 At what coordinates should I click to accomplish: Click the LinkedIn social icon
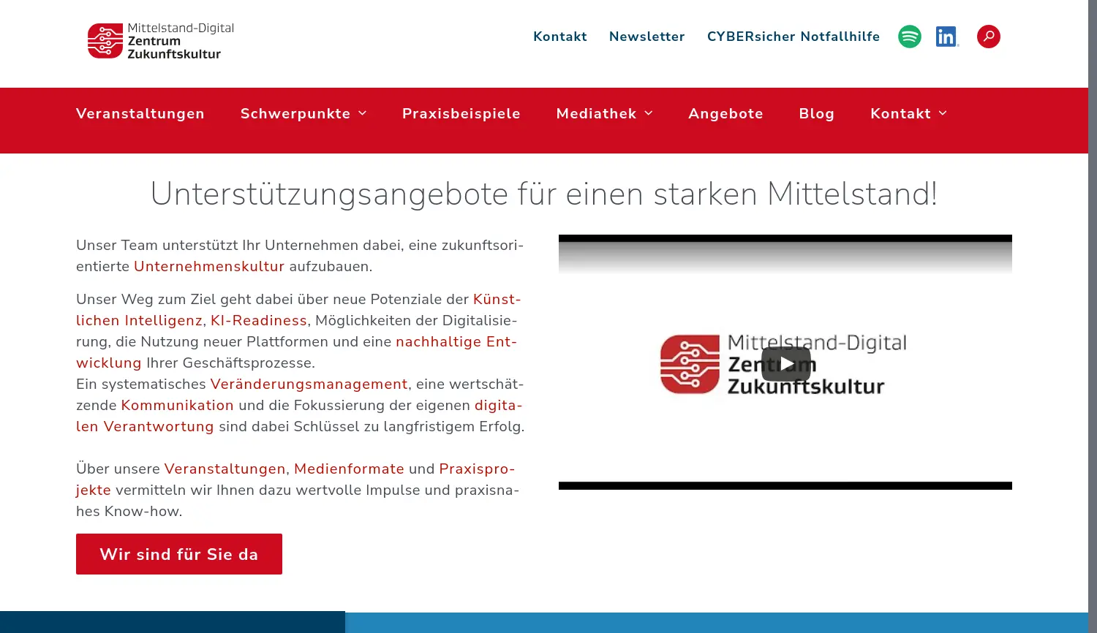[946, 36]
